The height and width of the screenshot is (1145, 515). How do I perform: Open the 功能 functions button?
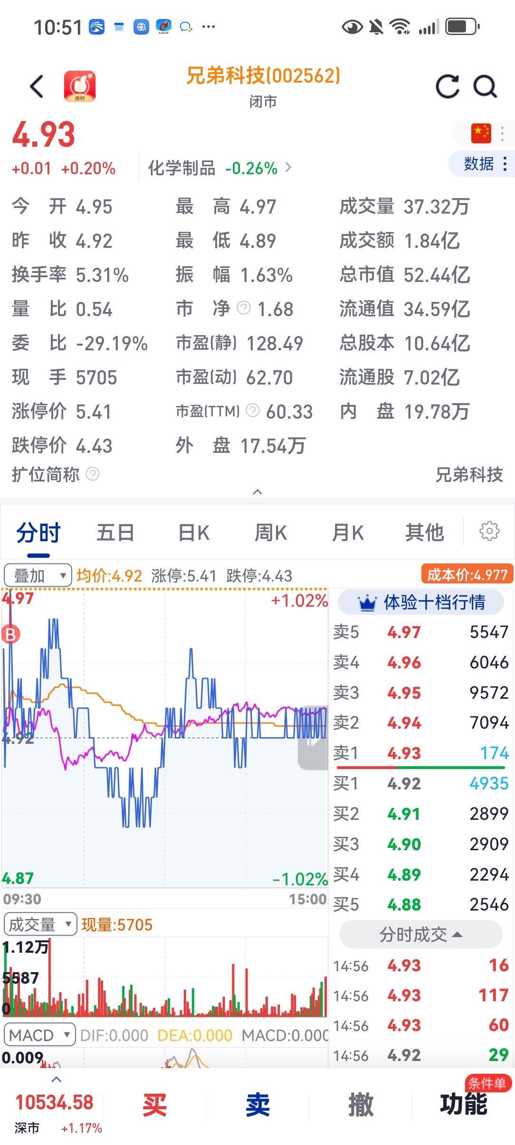(464, 1105)
